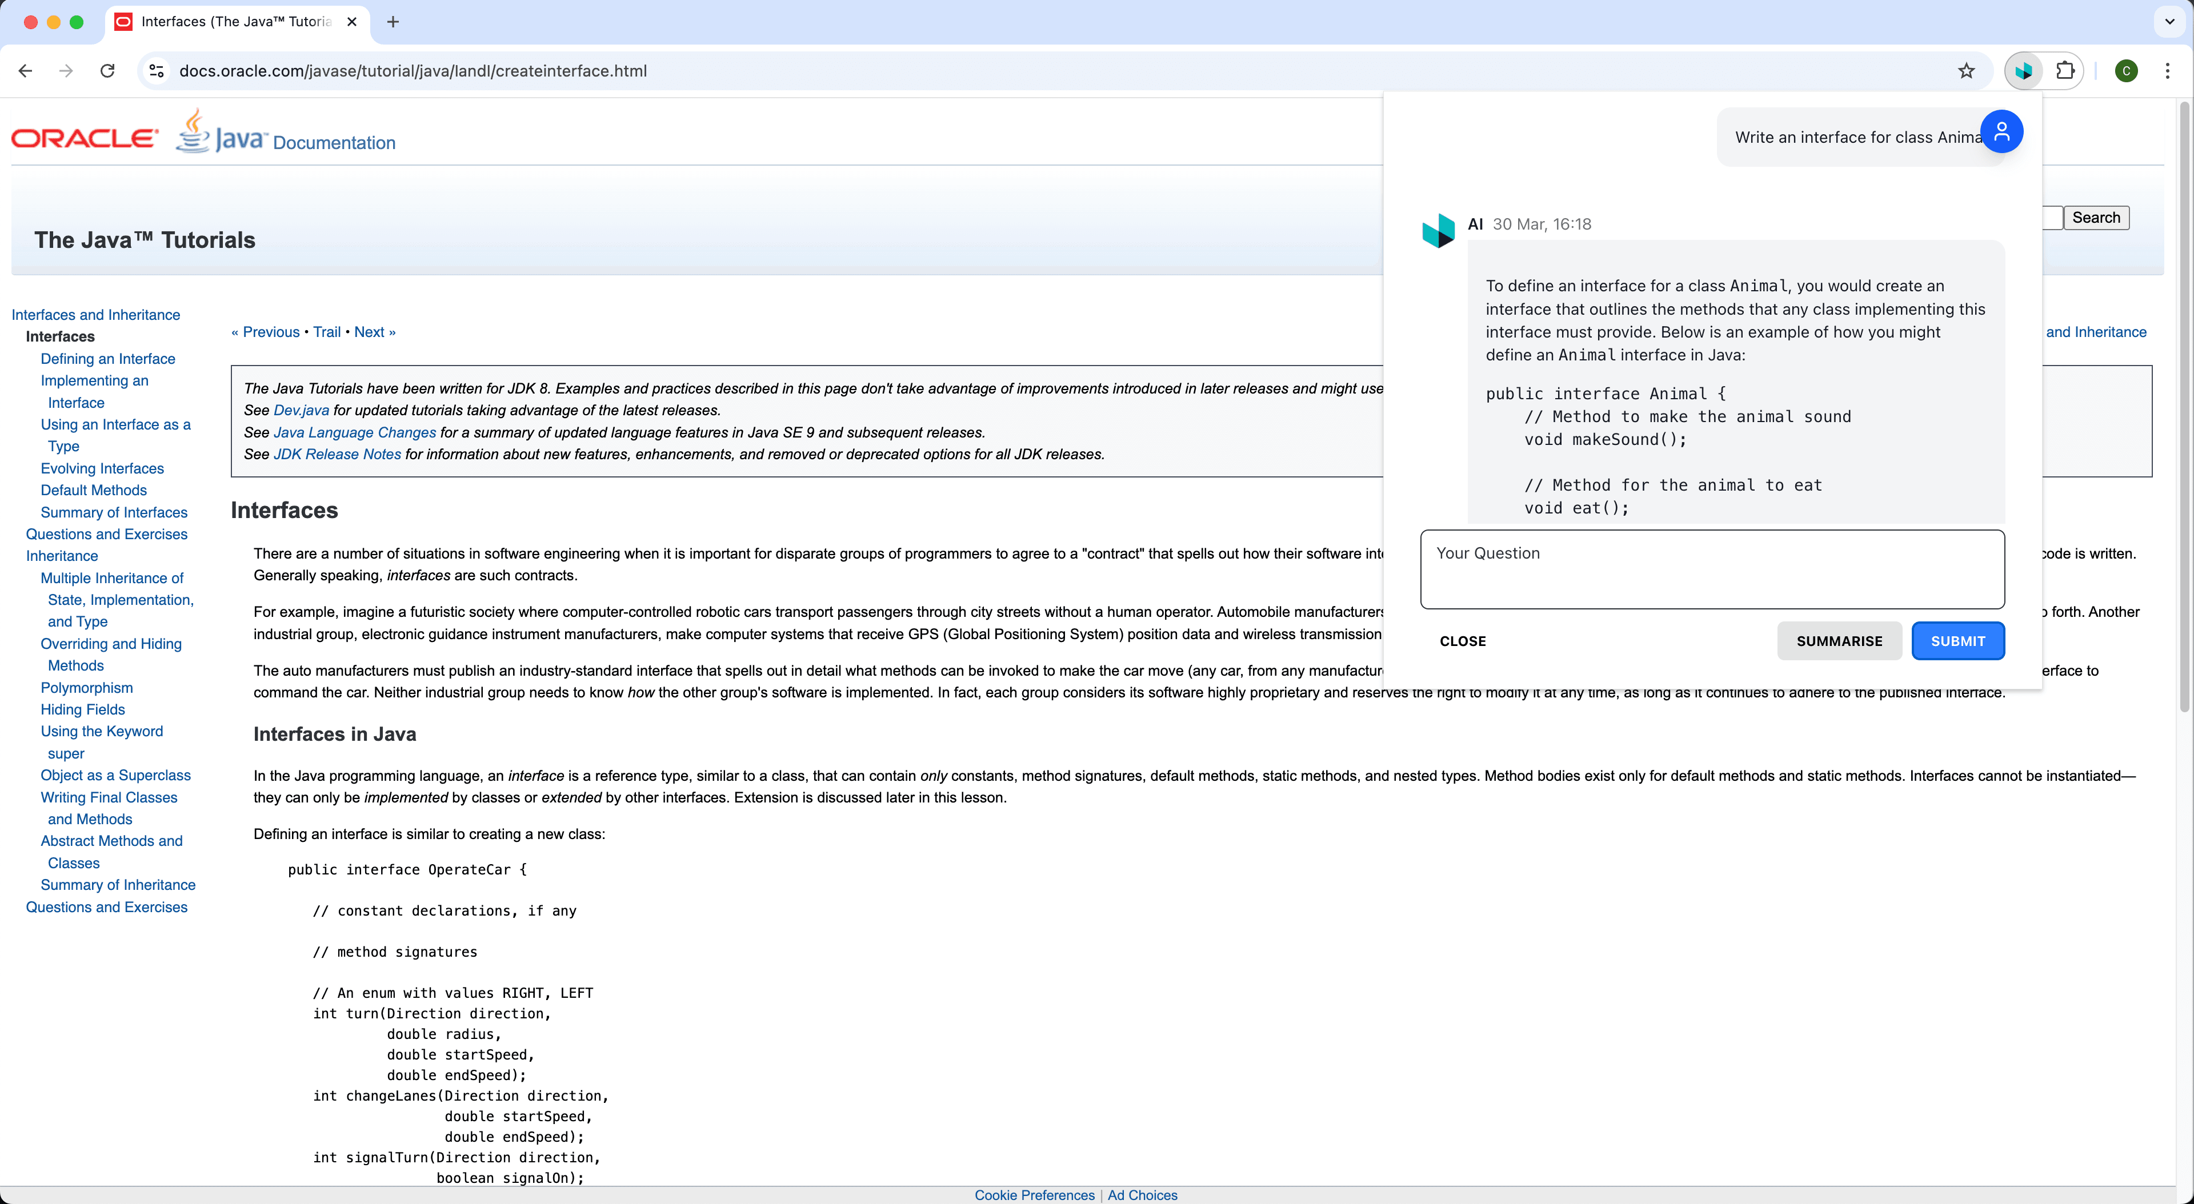Open Evolving Interfaces link
The width and height of the screenshot is (2194, 1204).
102,468
